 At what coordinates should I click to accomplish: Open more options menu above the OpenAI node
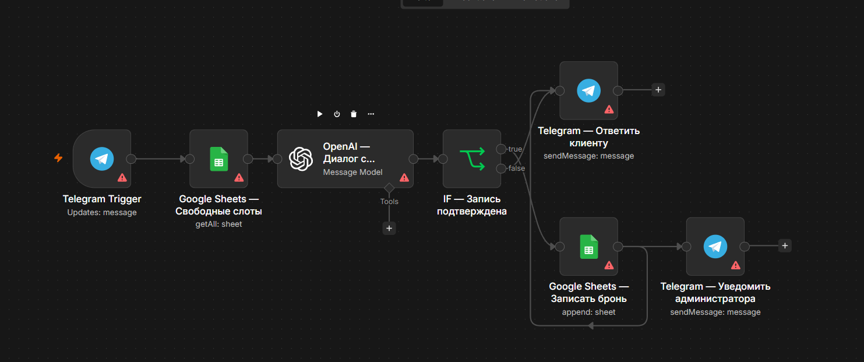[371, 114]
